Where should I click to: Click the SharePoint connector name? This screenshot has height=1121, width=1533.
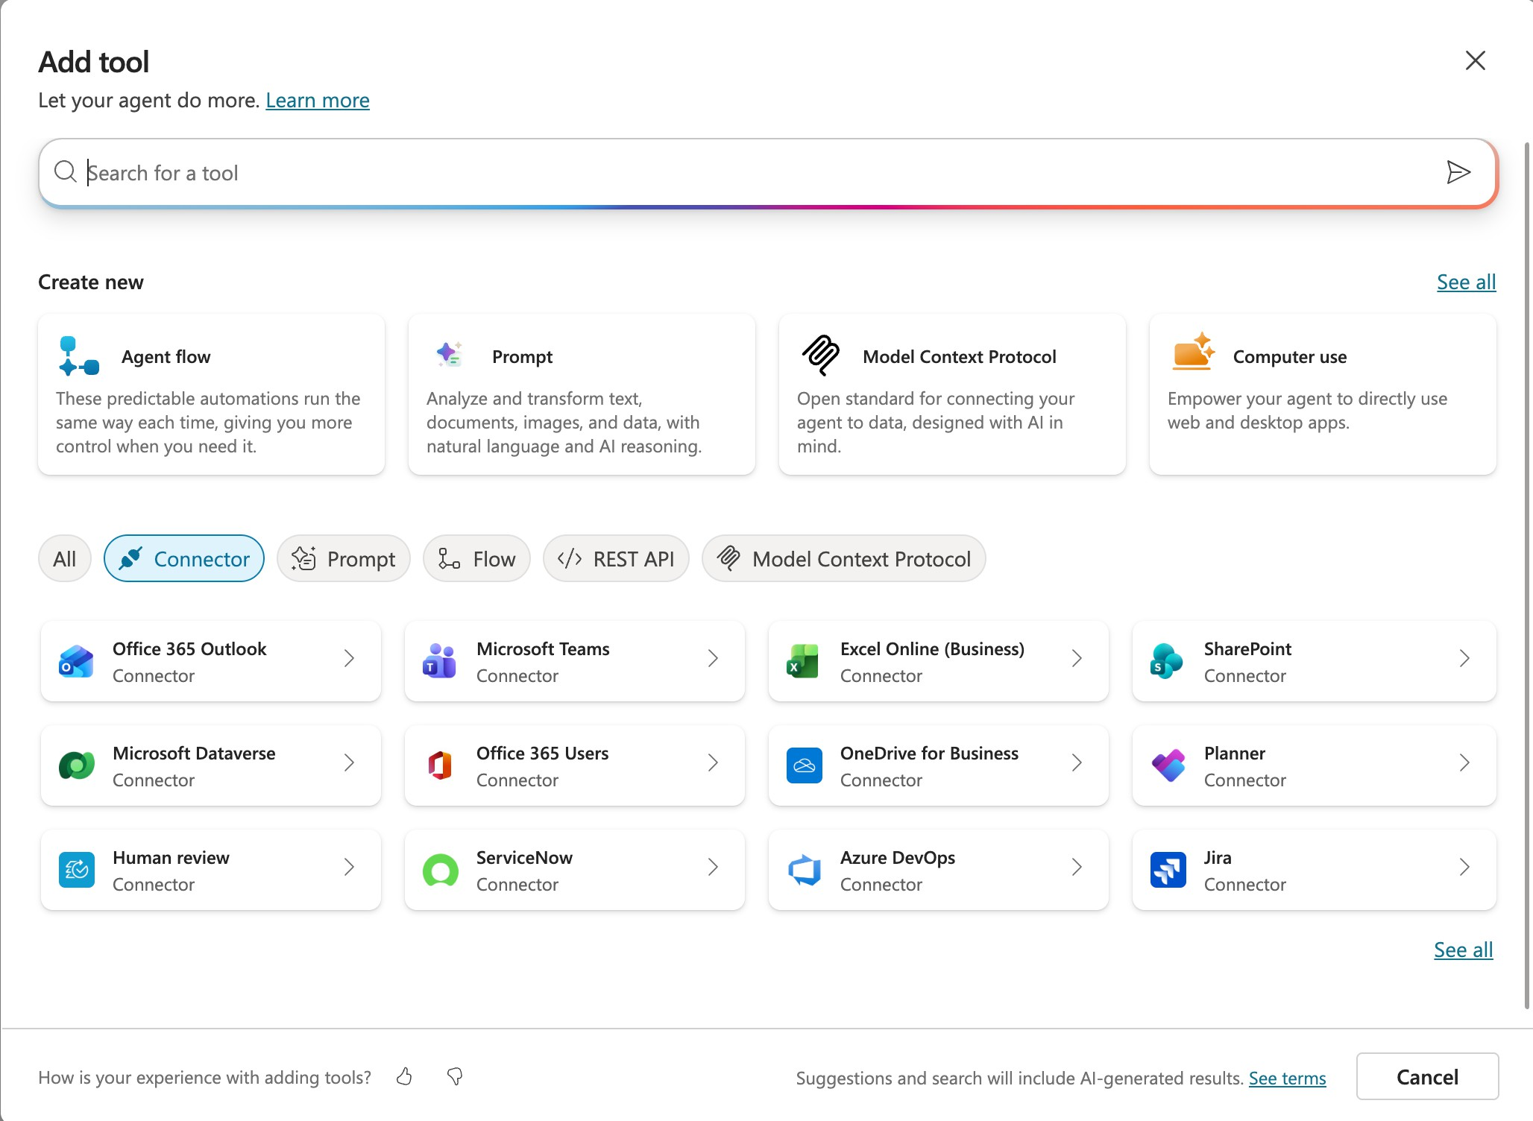point(1247,648)
